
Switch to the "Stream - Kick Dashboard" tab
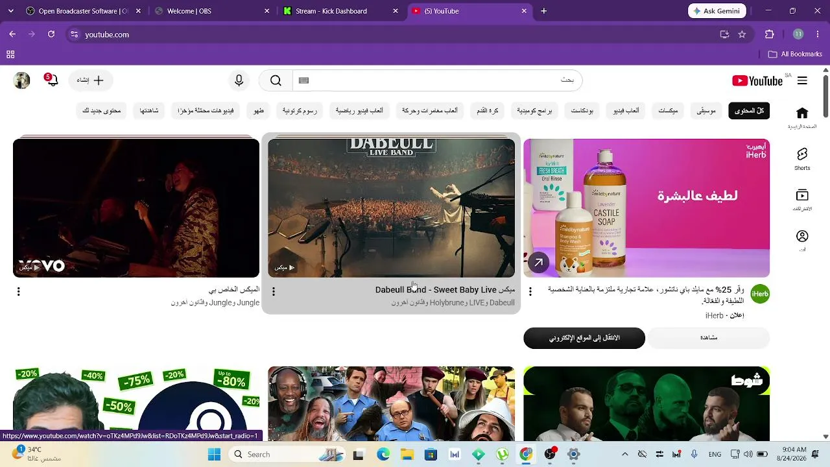[x=342, y=11]
